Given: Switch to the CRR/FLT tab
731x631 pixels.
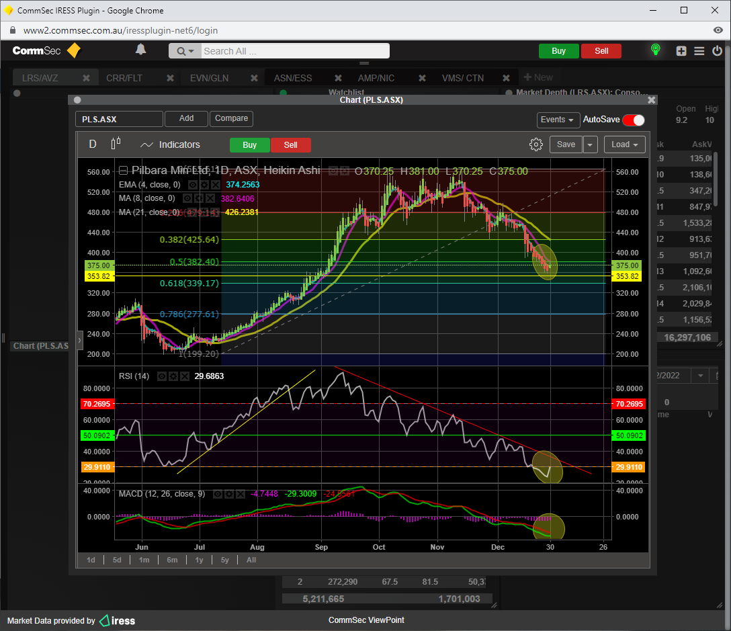Looking at the screenshot, I should click(124, 78).
